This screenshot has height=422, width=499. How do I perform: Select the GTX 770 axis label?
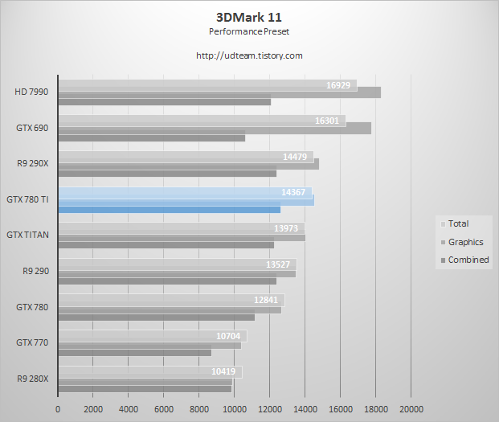[x=32, y=342]
